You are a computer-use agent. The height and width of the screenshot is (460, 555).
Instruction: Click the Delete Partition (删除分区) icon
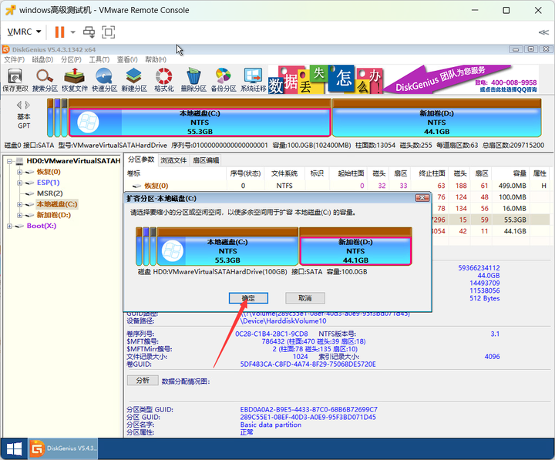[193, 80]
